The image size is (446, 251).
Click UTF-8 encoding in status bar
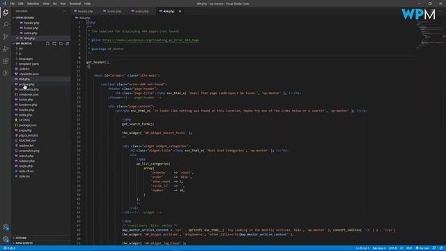click(393, 248)
